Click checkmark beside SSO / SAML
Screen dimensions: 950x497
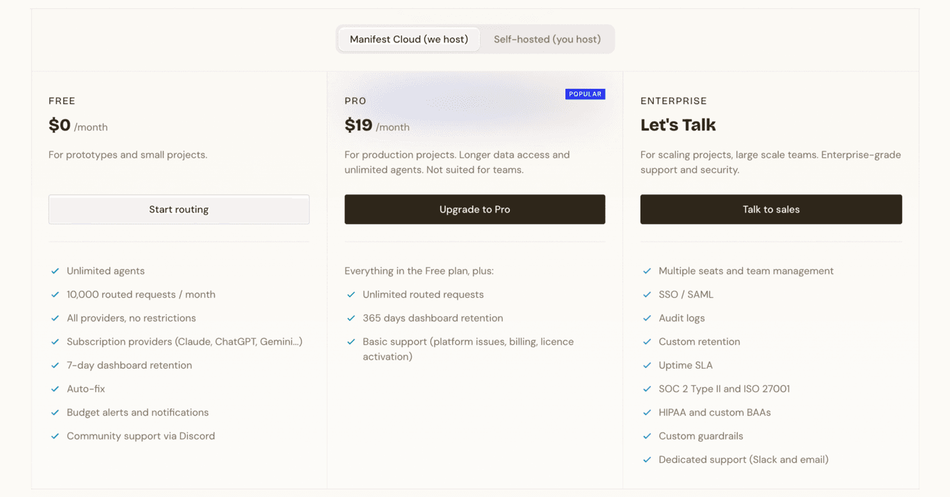[x=647, y=295]
